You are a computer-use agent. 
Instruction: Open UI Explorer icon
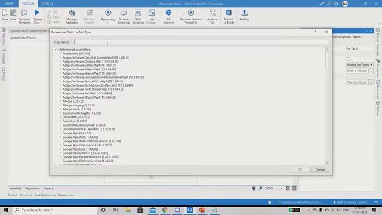point(168,13)
